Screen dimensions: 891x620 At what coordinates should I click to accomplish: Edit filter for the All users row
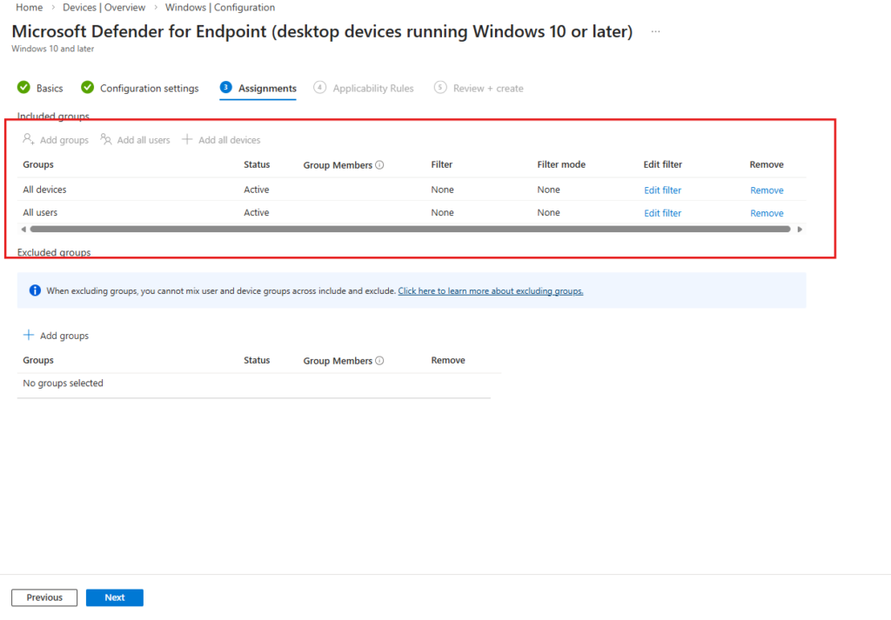click(x=662, y=213)
